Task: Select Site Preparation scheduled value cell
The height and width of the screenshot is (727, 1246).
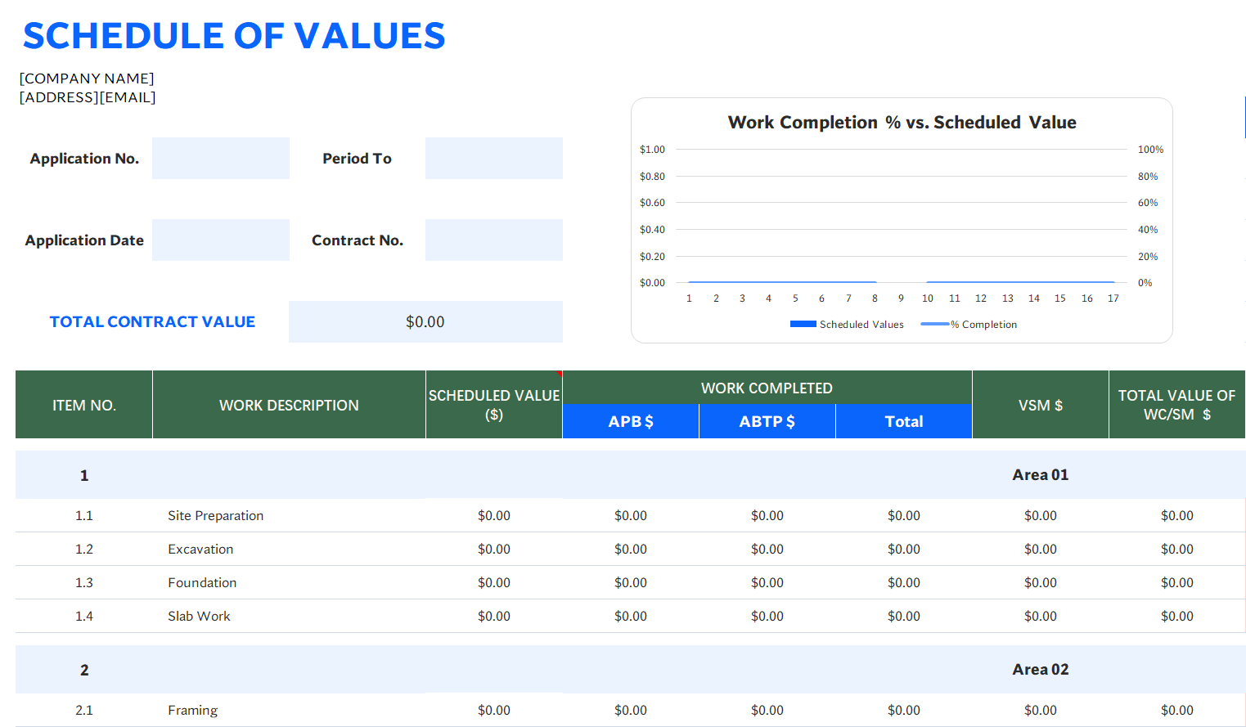Action: coord(494,516)
